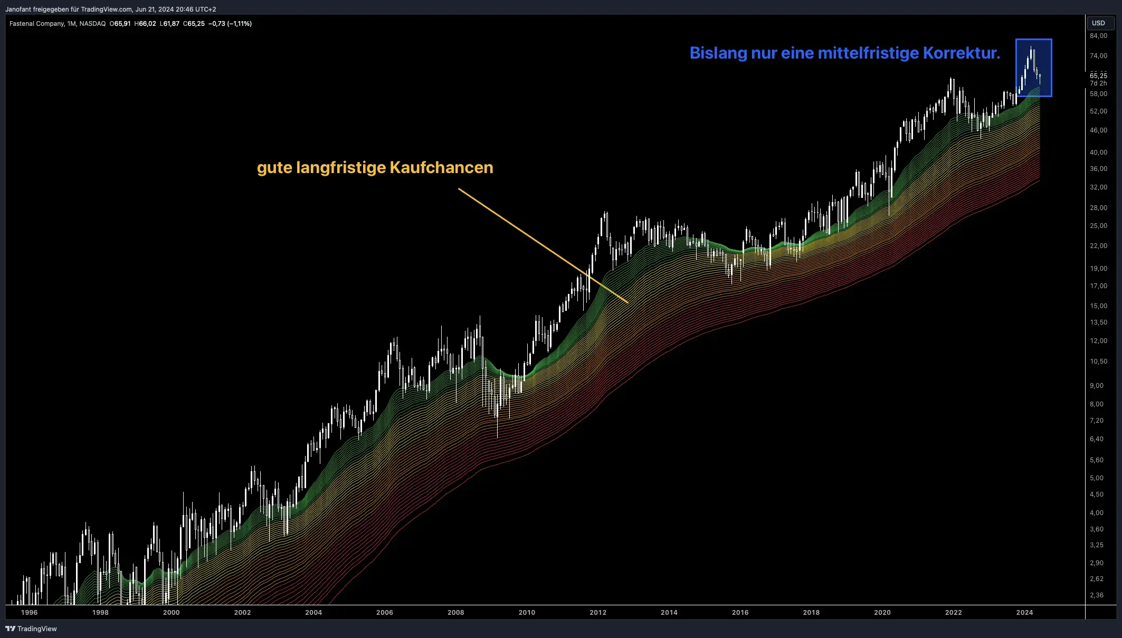The height and width of the screenshot is (638, 1122).
Task: Click the low value L61,87 in legend
Action: coord(169,24)
